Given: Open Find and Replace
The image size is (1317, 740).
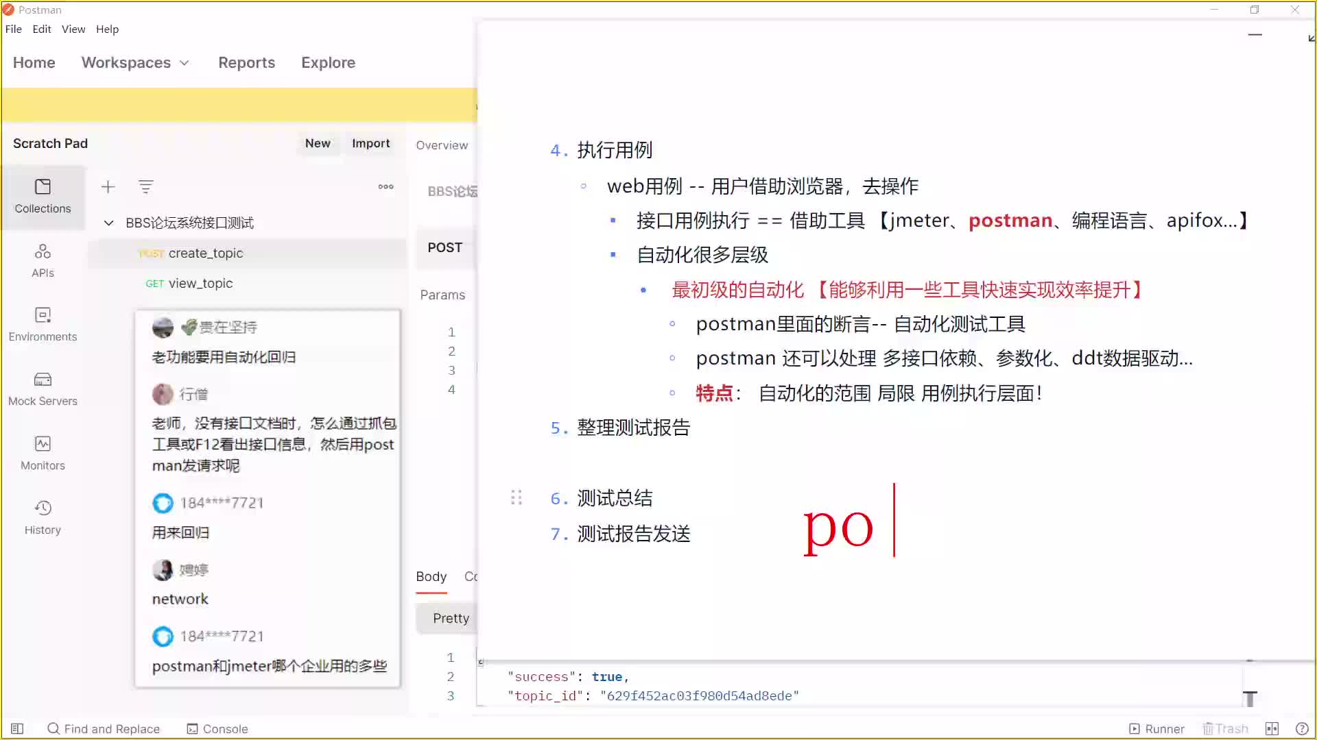Looking at the screenshot, I should [104, 728].
